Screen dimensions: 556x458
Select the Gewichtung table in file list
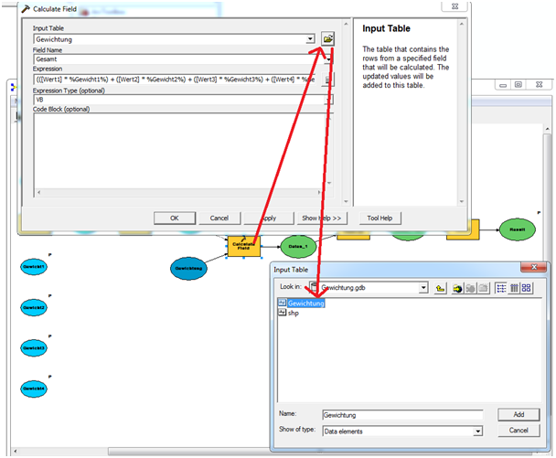coord(302,304)
